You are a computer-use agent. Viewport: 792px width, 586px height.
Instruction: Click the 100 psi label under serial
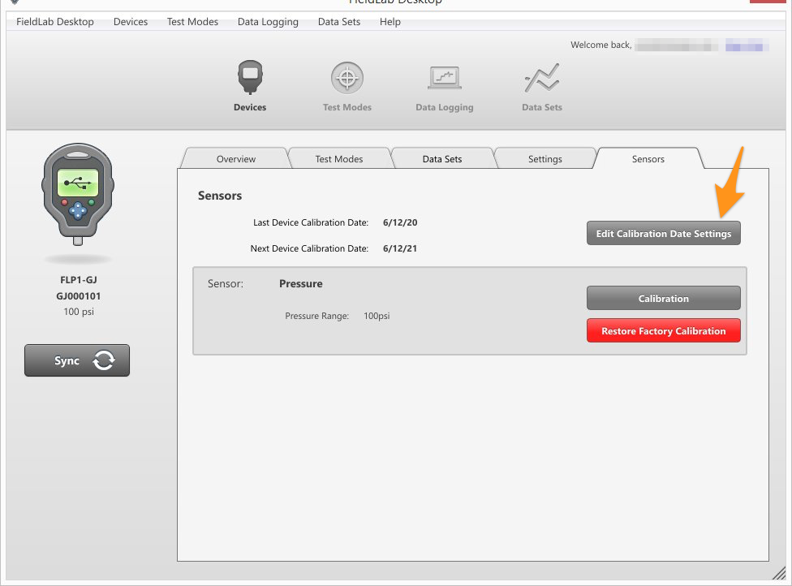coord(78,312)
